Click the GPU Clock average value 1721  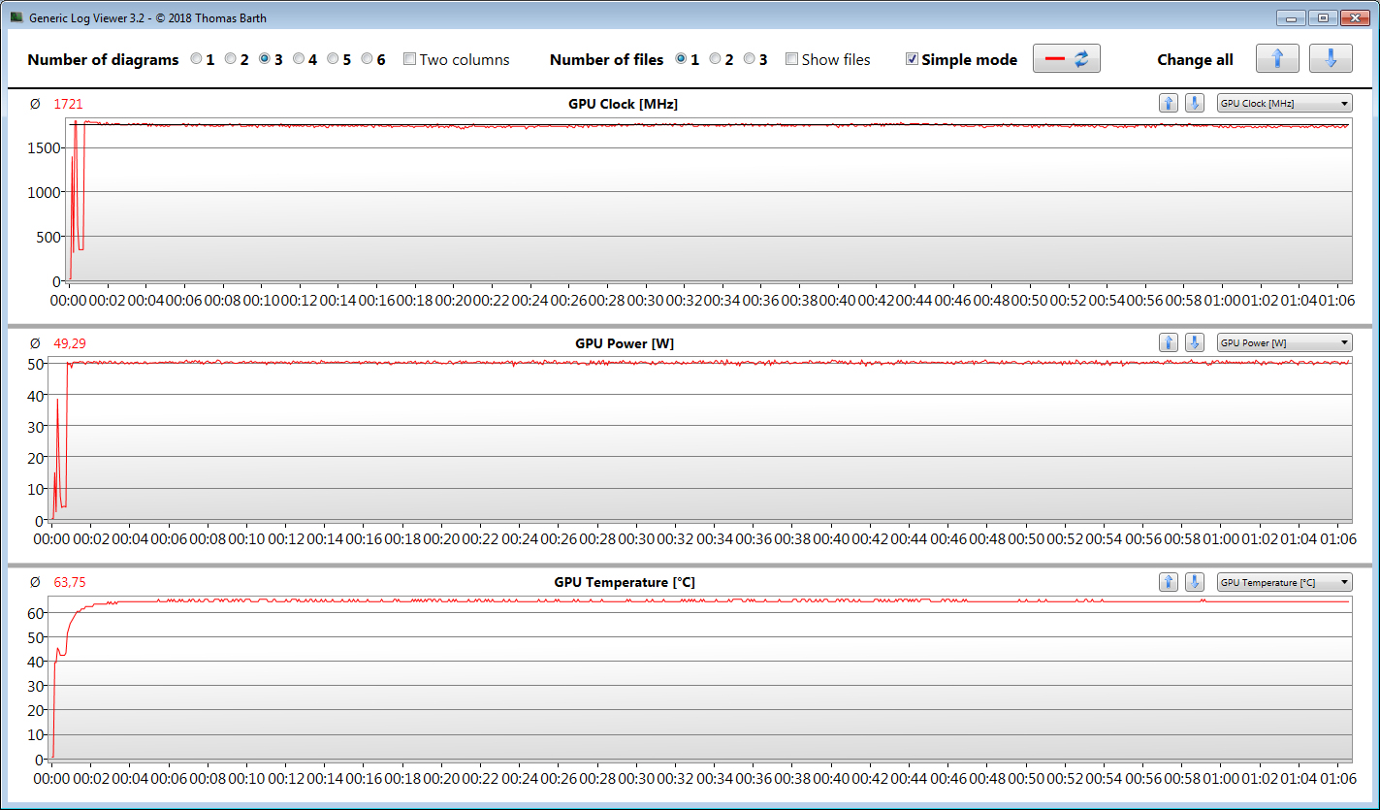tap(70, 104)
